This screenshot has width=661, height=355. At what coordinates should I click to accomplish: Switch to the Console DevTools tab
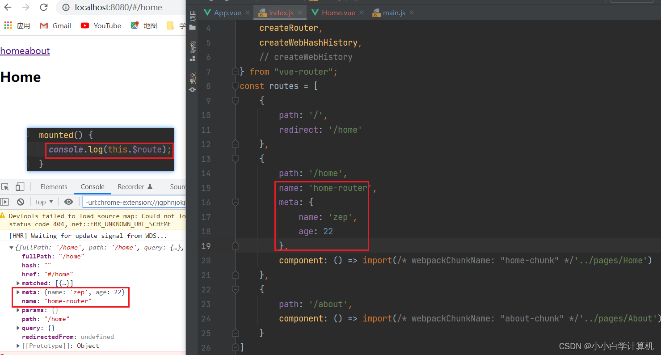(93, 187)
